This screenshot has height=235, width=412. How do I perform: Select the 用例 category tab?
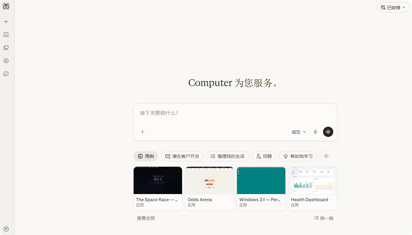146,156
